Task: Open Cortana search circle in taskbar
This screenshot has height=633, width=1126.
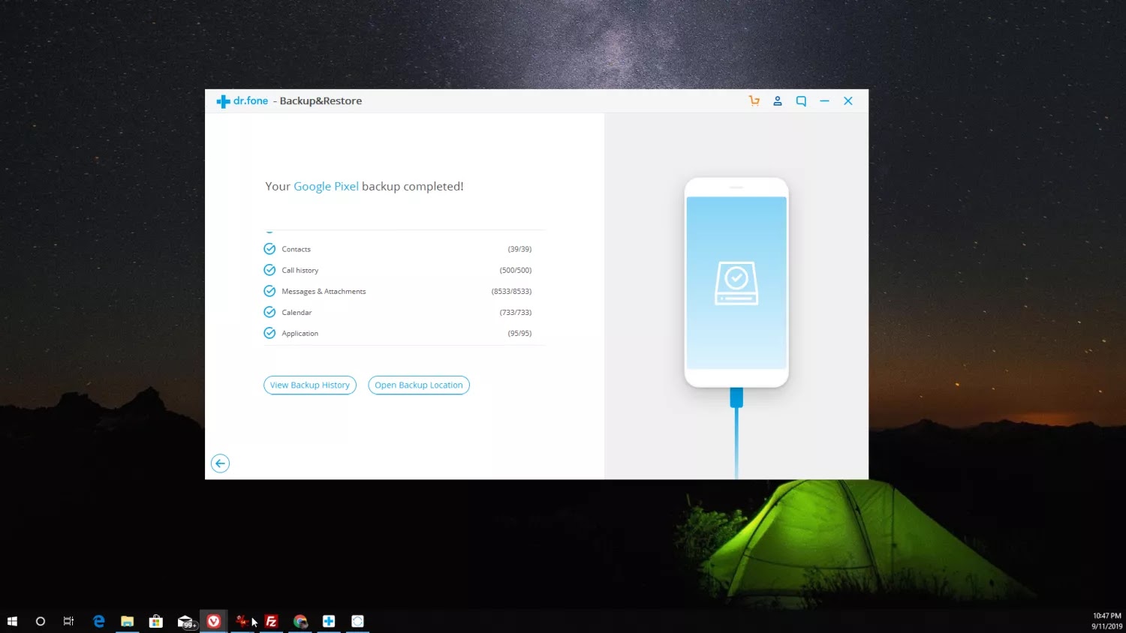Action: [x=41, y=621]
